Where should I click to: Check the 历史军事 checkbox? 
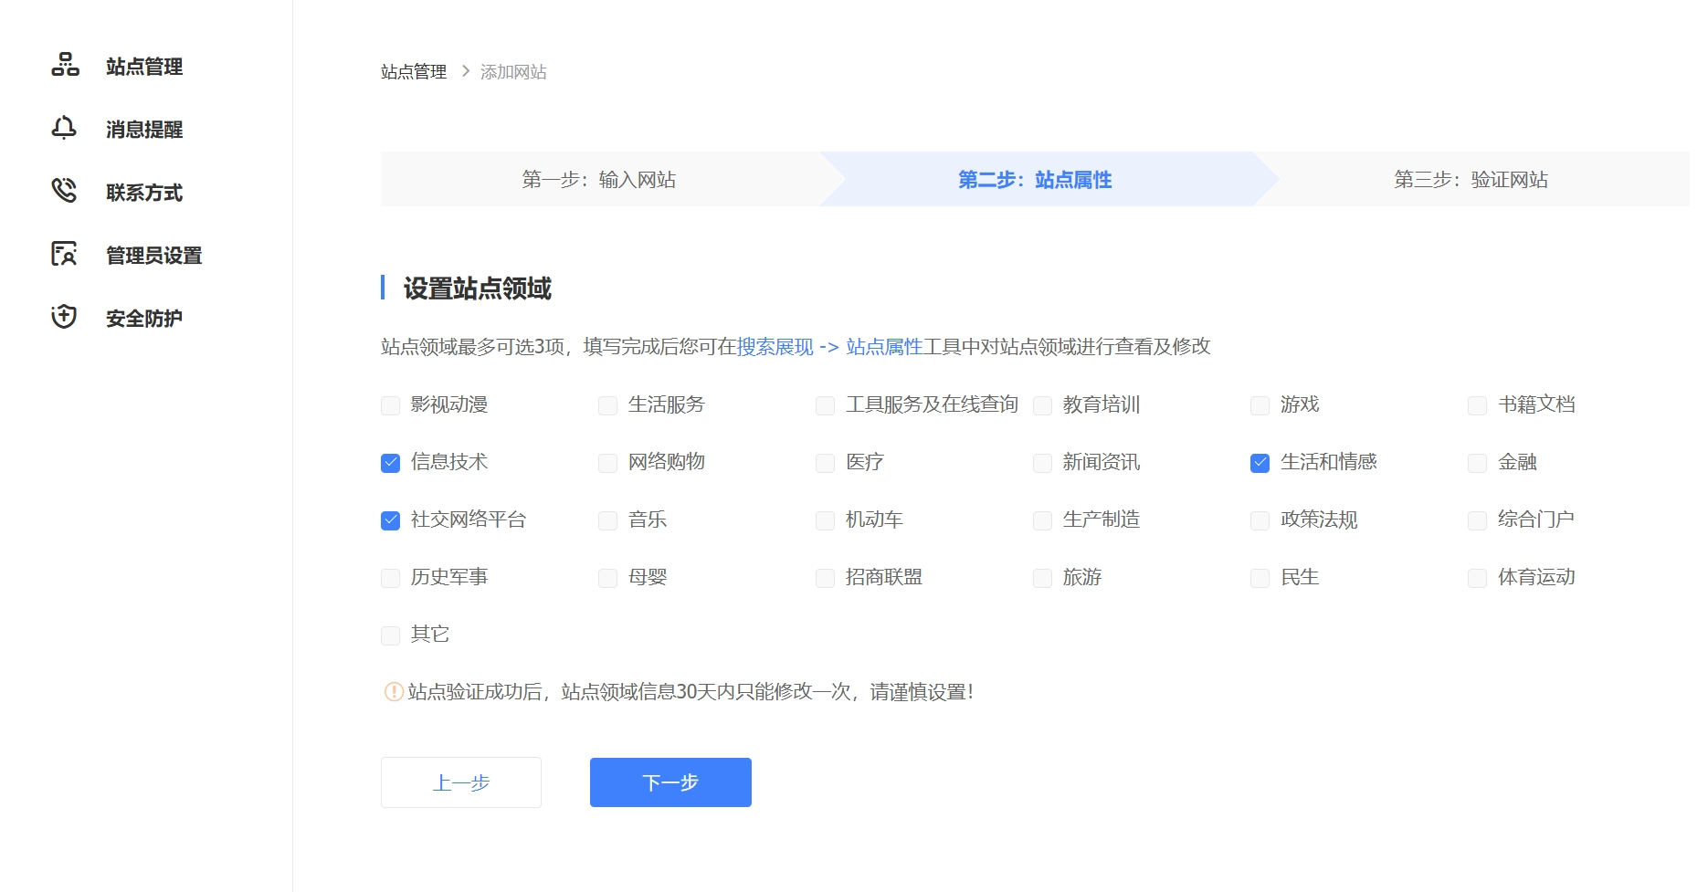point(390,578)
